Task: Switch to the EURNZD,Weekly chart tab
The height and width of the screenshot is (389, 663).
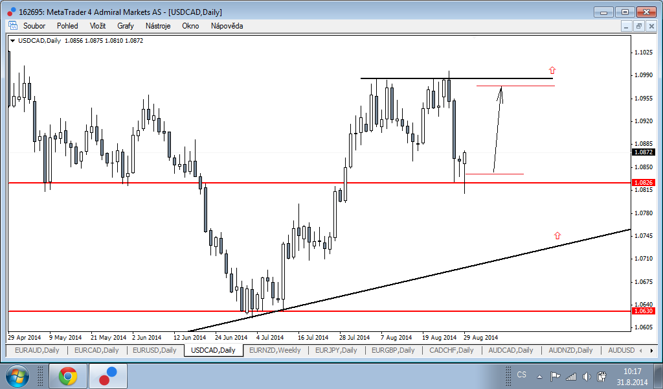Action: coord(275,350)
